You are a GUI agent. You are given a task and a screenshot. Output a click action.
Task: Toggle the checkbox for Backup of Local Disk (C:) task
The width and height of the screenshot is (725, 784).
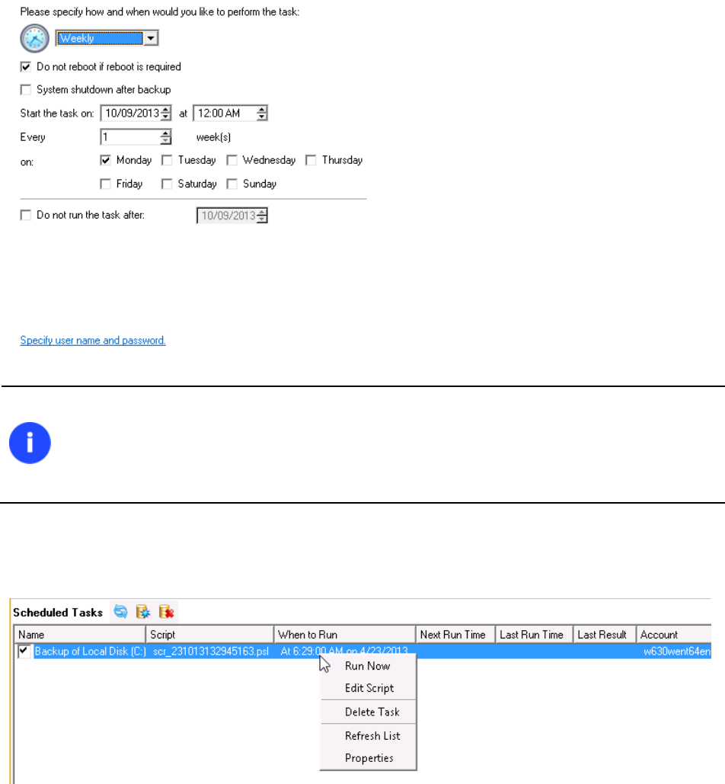click(x=23, y=651)
